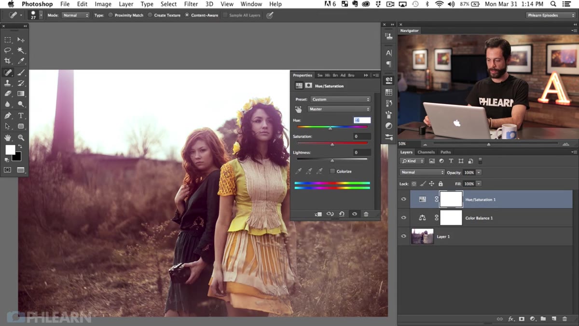Hide the Hue/Saturation 1 layer

(404, 199)
